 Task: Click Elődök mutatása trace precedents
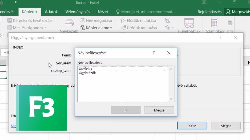138,21
